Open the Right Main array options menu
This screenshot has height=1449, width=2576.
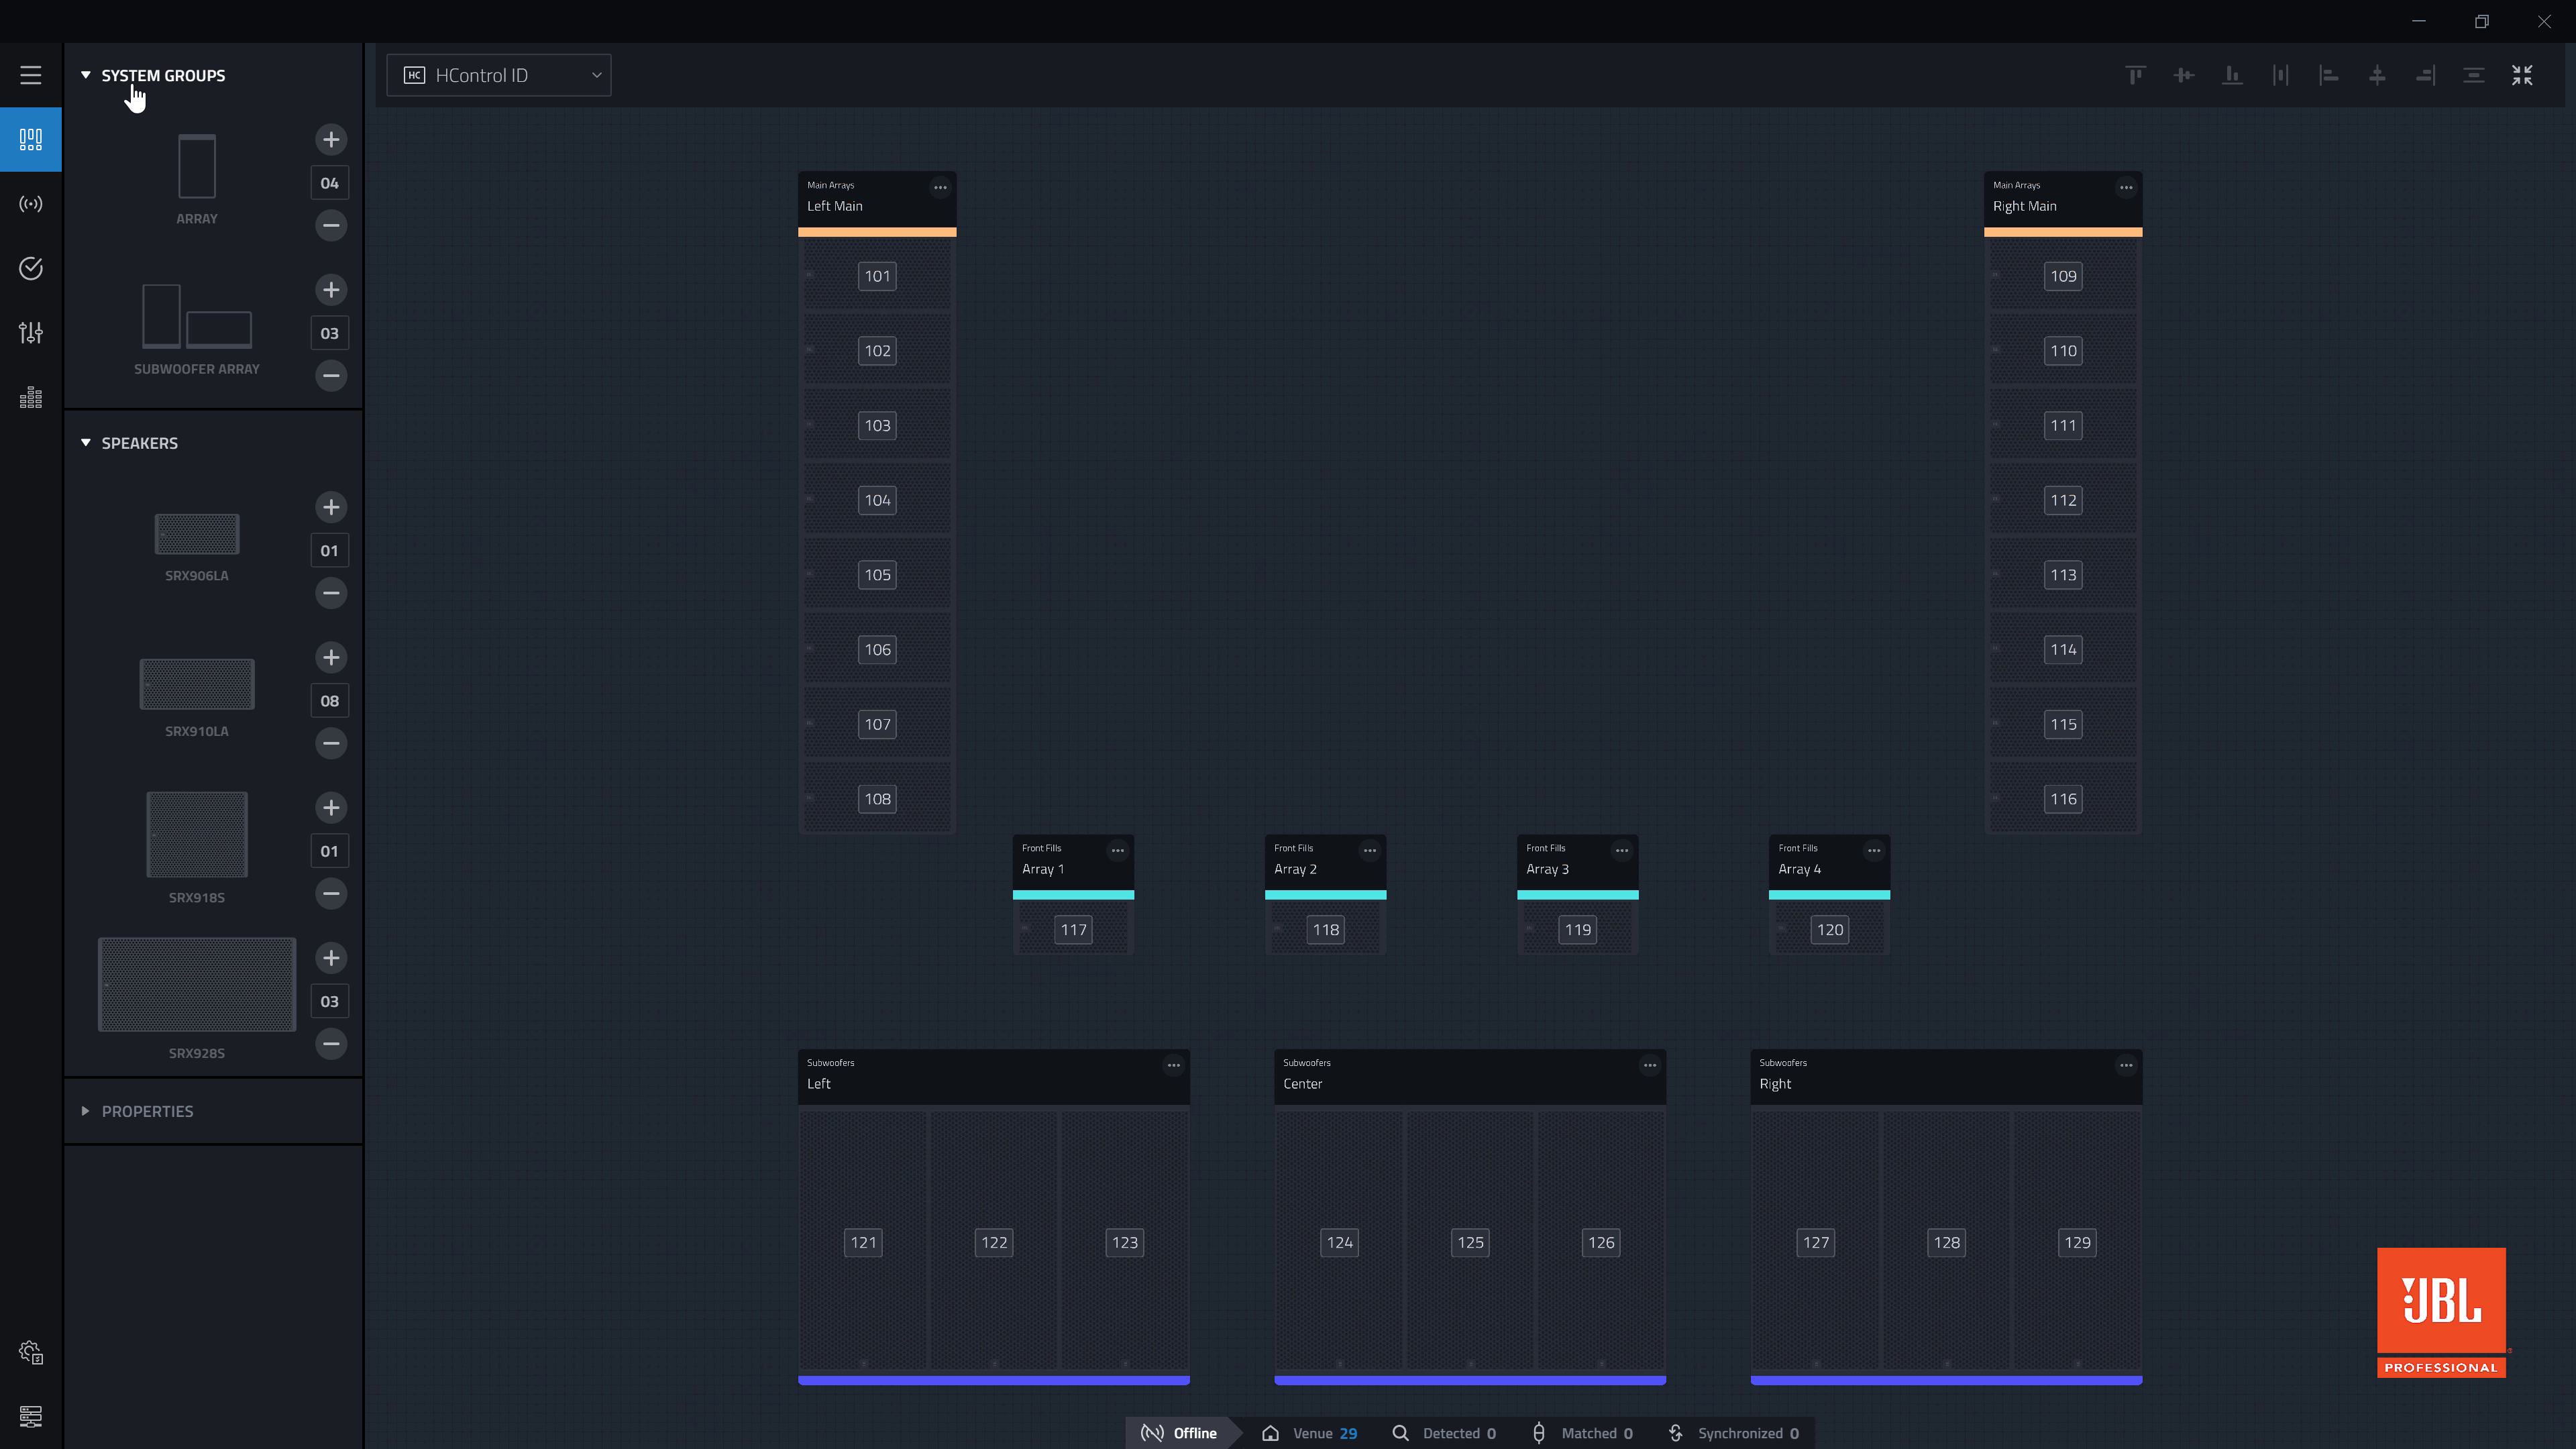pyautogui.click(x=2126, y=187)
